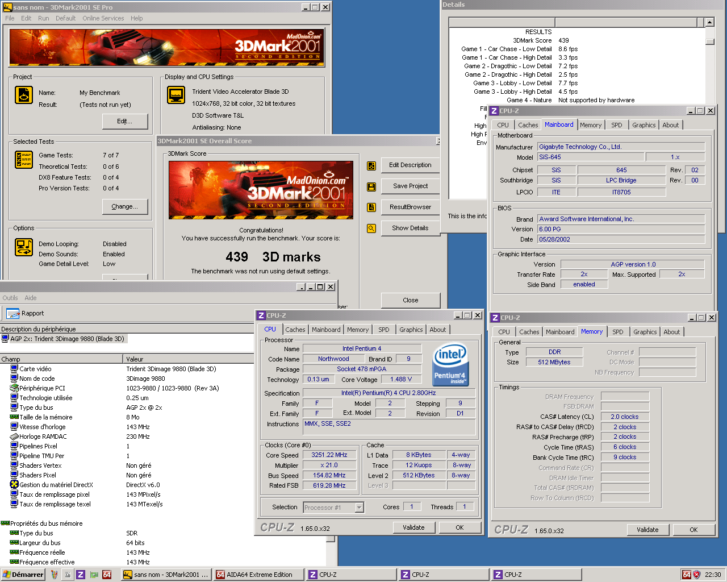Click the icon beside ResultBrowser
Screen dimensions: 727x582
[x=371, y=207]
